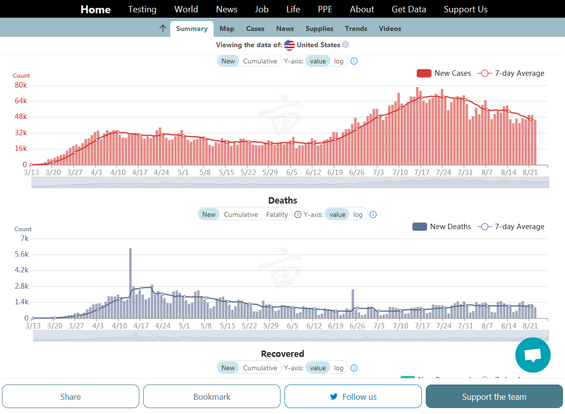Open the chat bubble support widget
The height and width of the screenshot is (414, 565).
533,355
